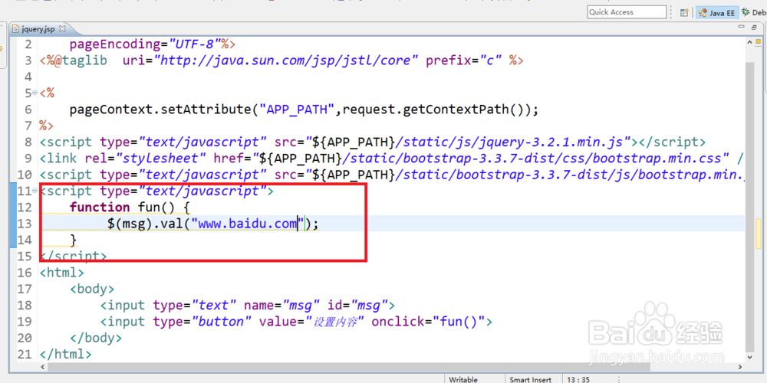The image size is (767, 383).
Task: Click the Open Perspective icon
Action: point(684,13)
